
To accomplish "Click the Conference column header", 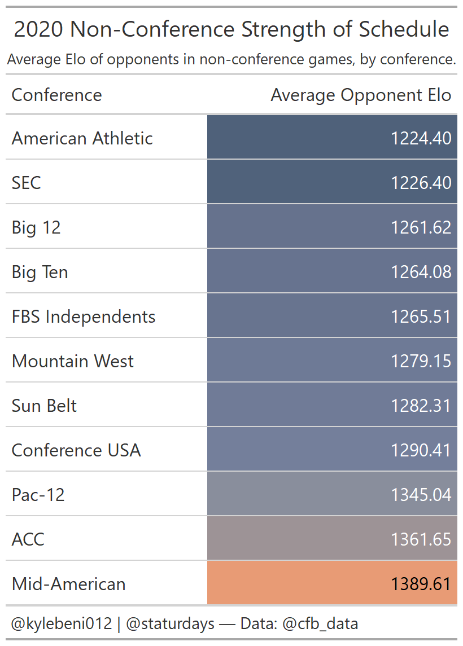I will coord(56,95).
